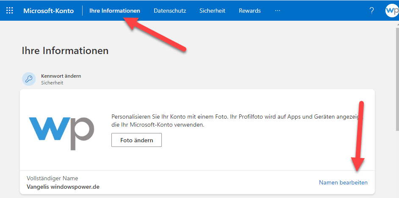Click the key icon beside Kennwort ändern
399x198 pixels.
coord(29,79)
